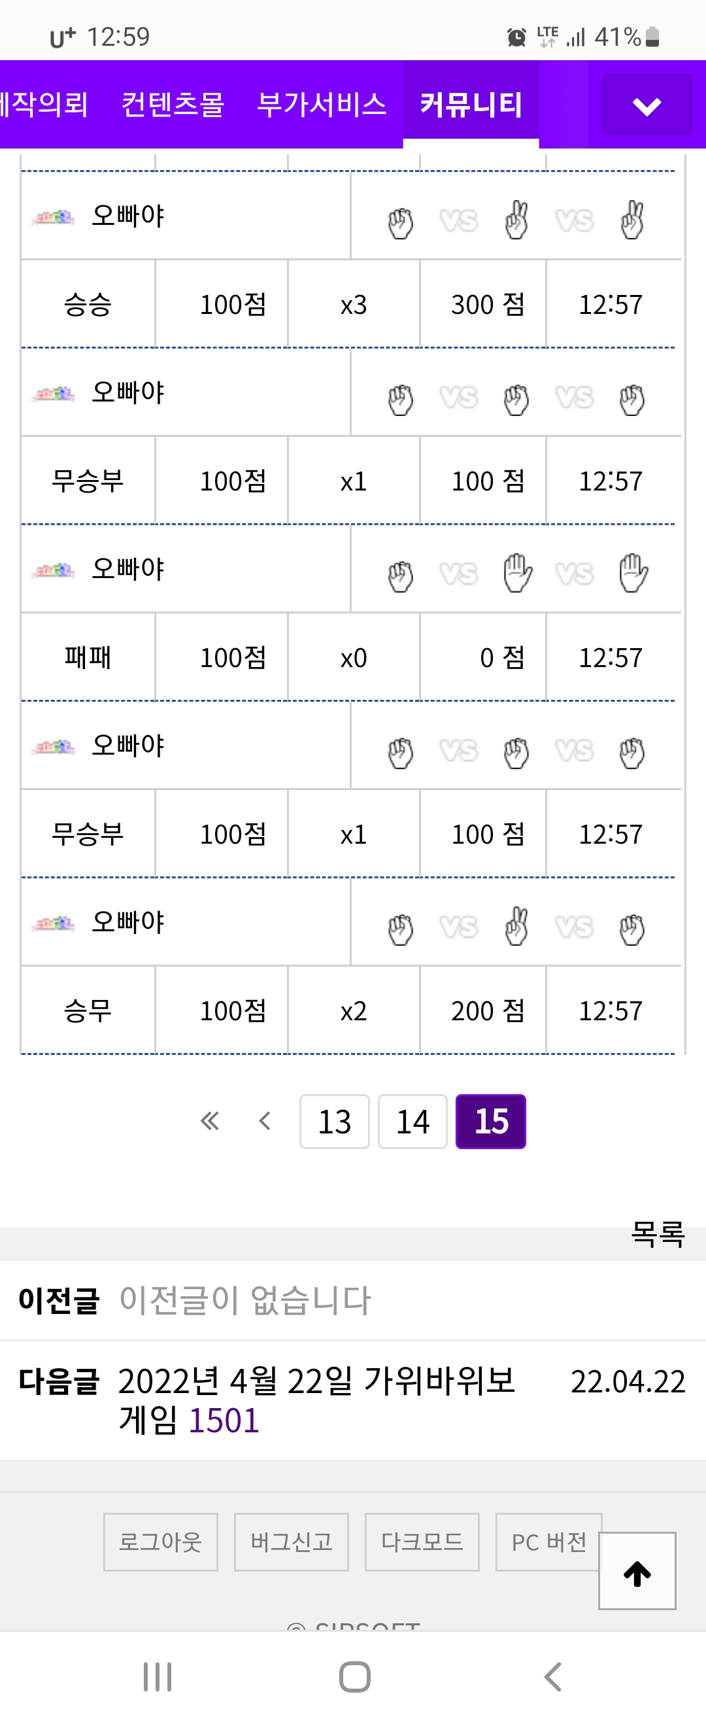Go to previous page single chevron
This screenshot has width=706, height=1724.
[265, 1121]
